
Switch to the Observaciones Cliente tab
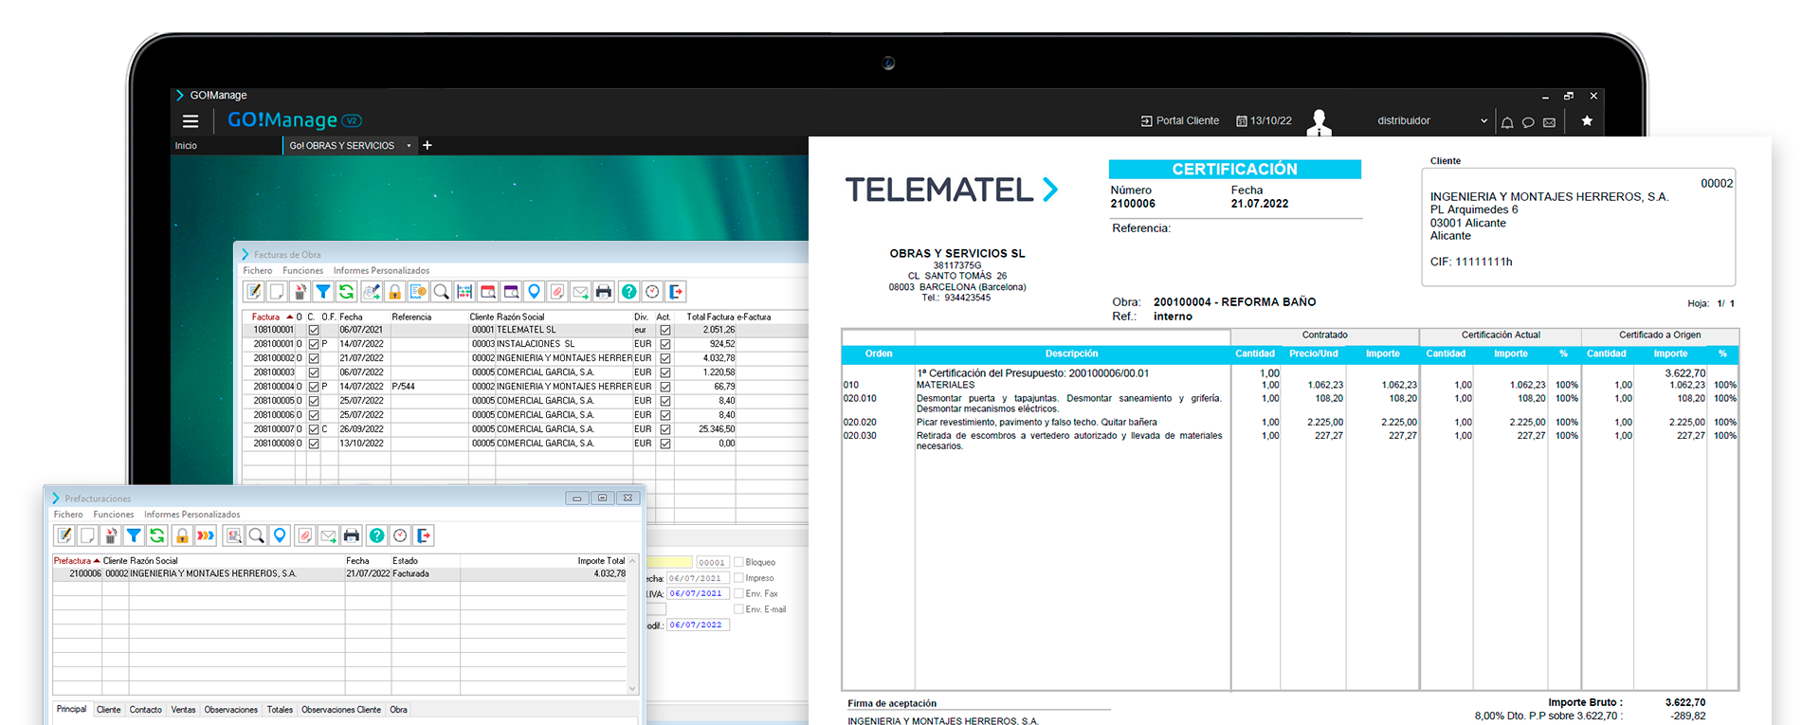click(x=341, y=710)
